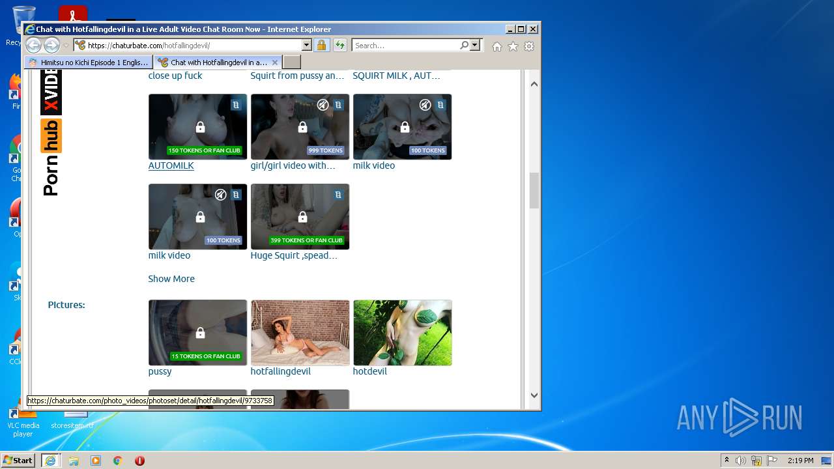Open the AUTOMILK link

[x=171, y=165]
